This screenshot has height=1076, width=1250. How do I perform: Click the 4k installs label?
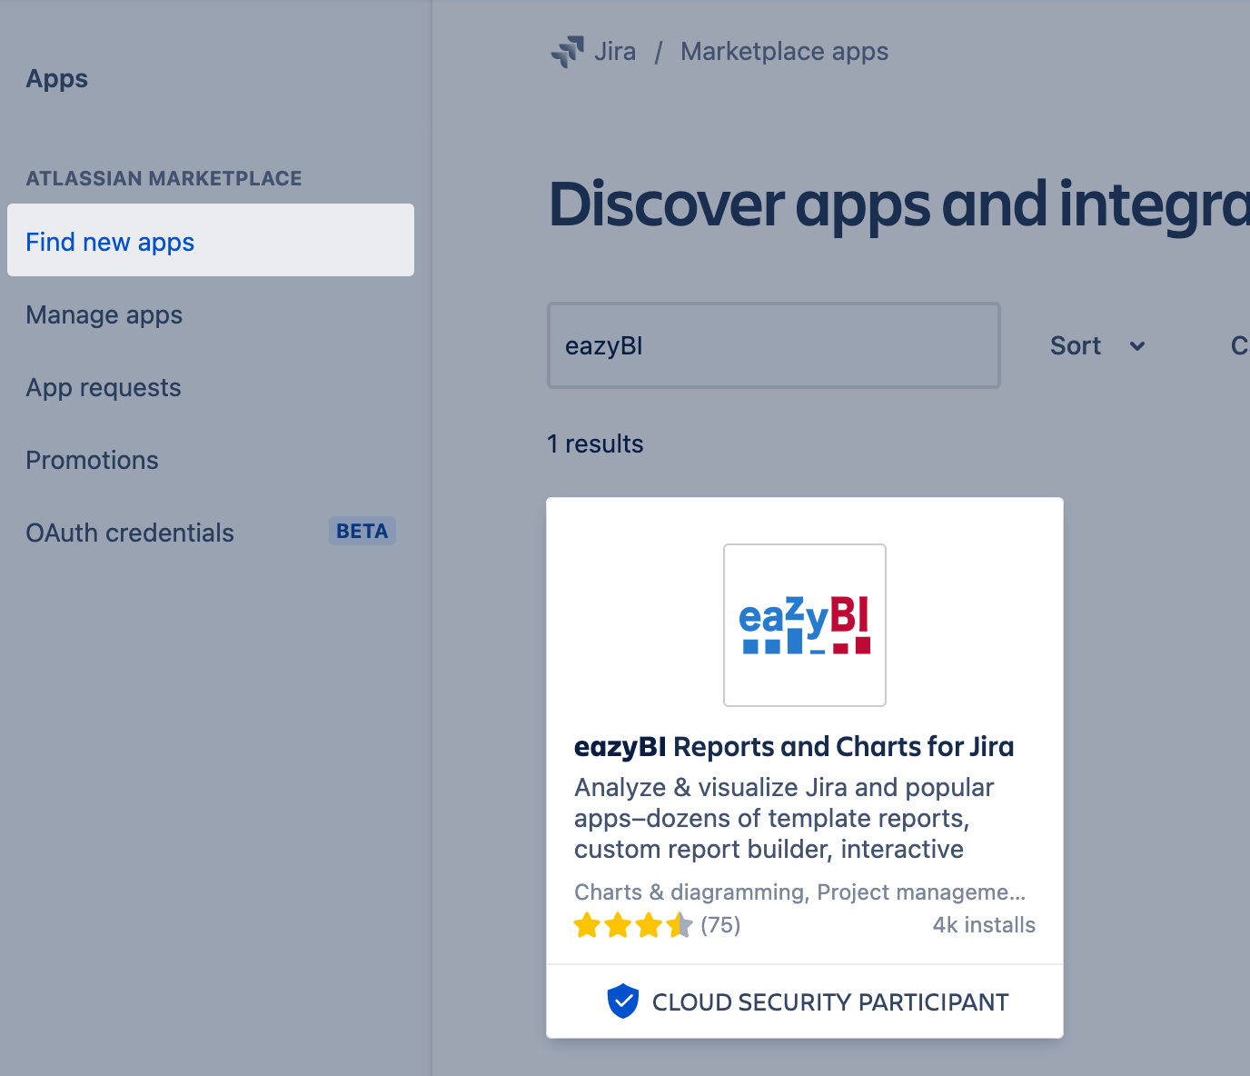click(984, 925)
